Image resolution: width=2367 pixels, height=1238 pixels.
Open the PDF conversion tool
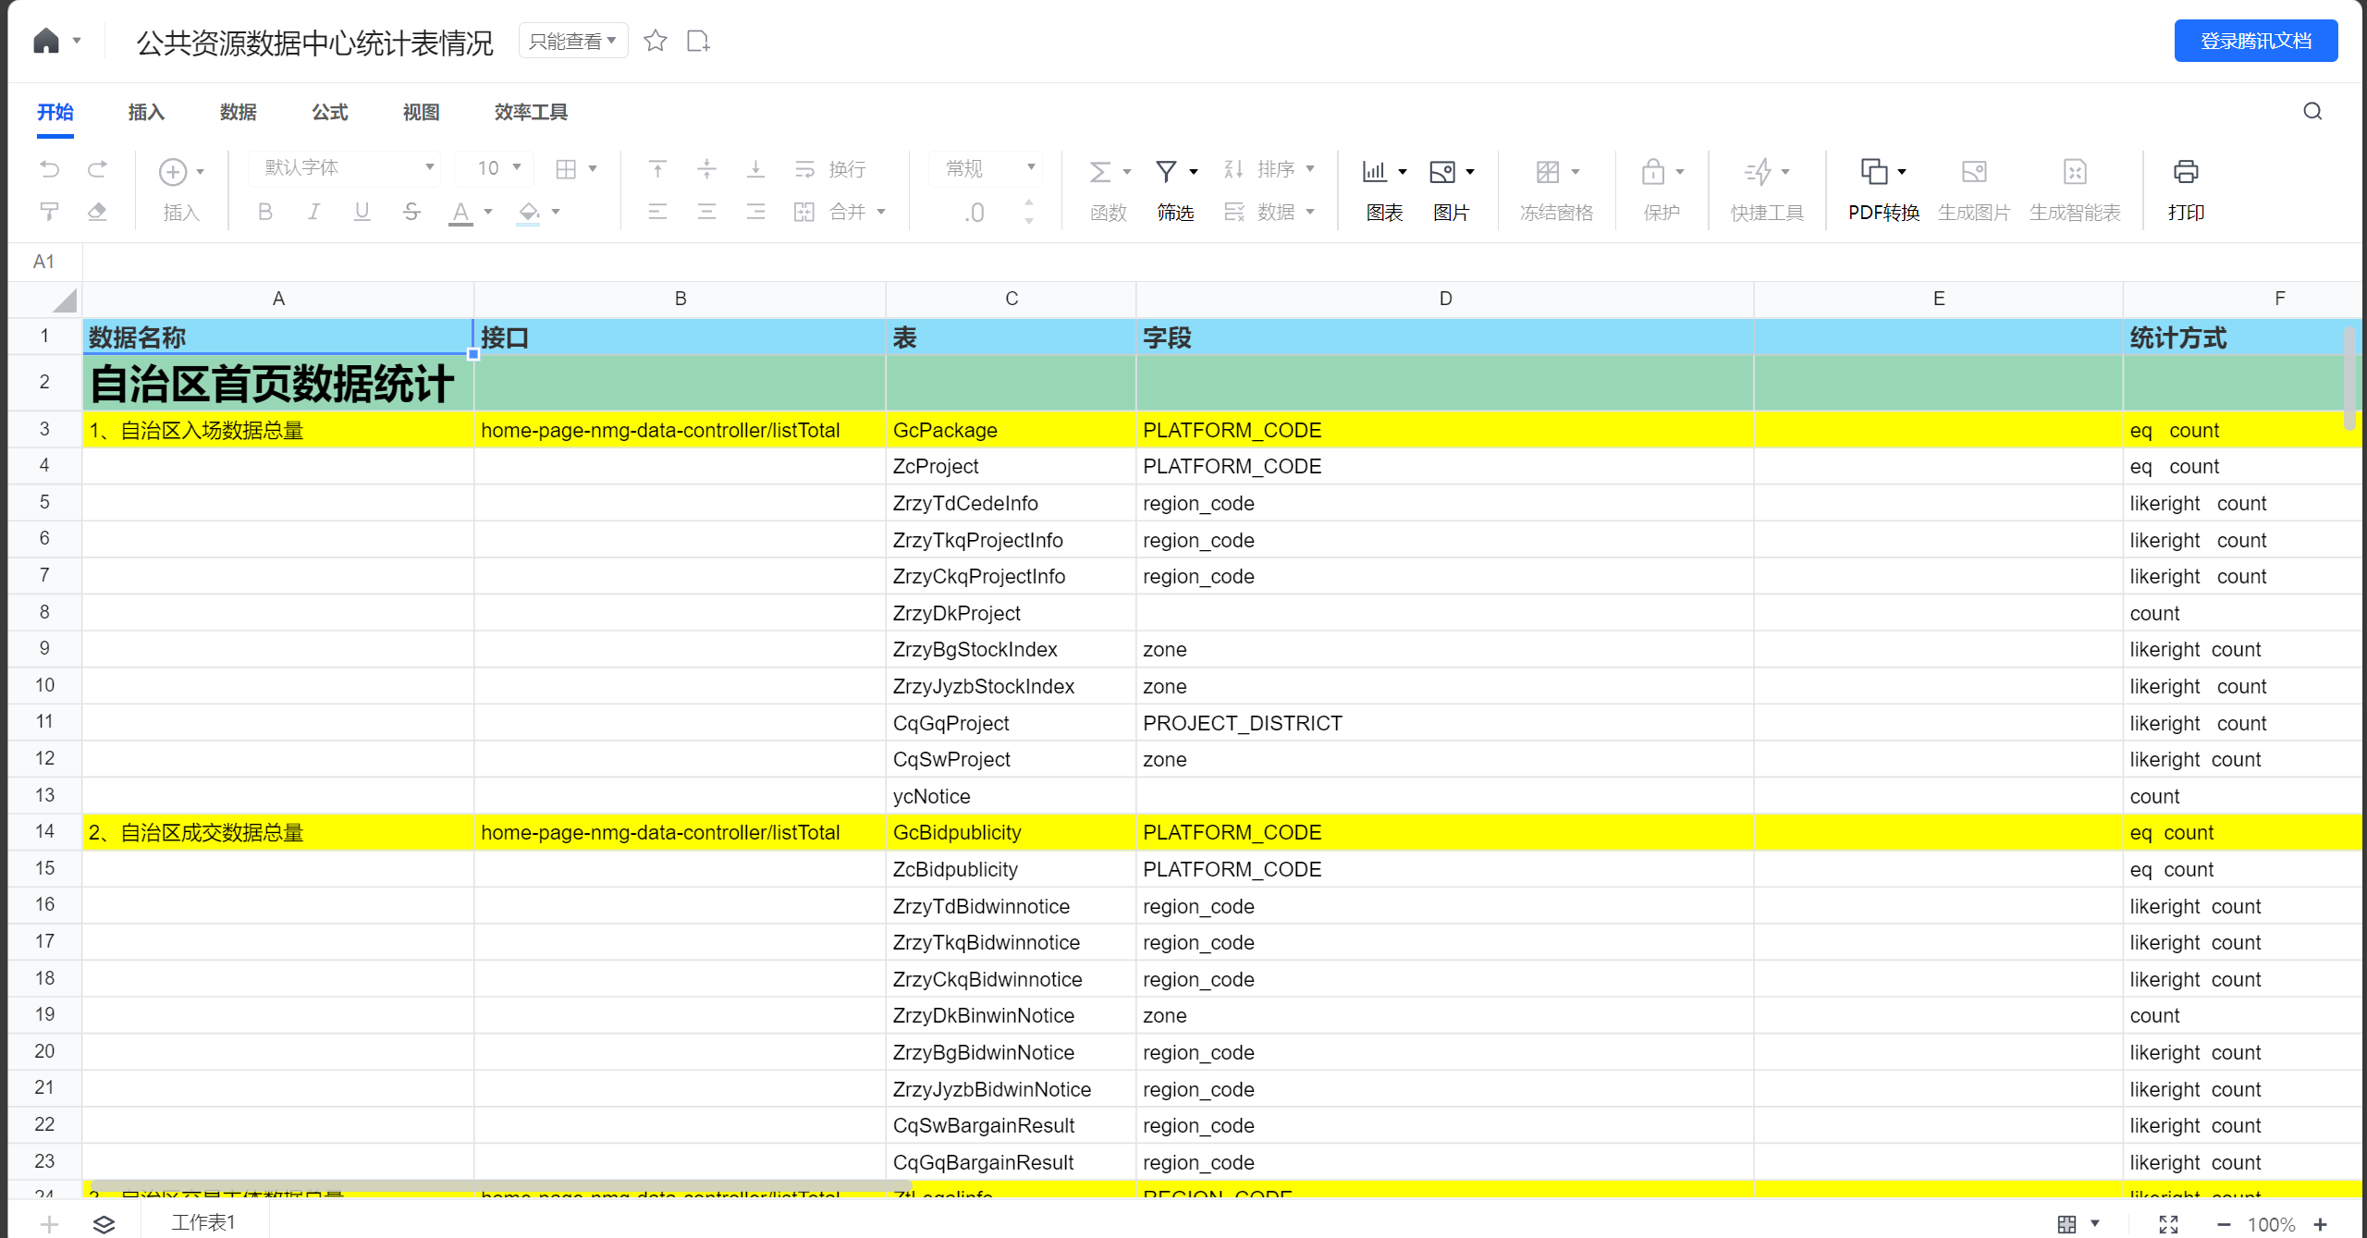[x=1874, y=172]
